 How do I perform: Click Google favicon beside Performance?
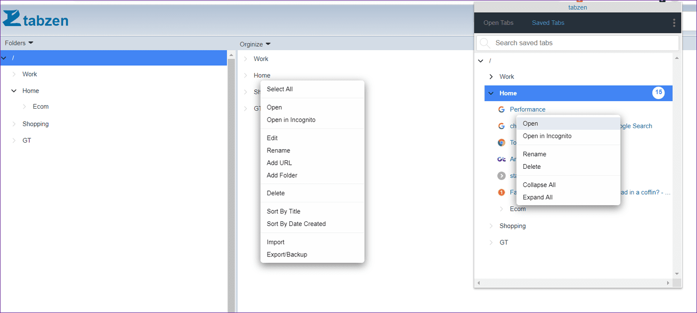click(x=501, y=109)
